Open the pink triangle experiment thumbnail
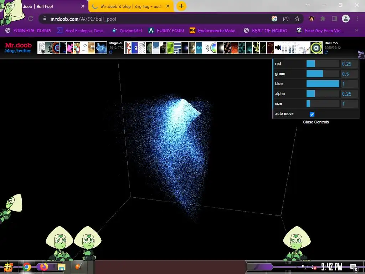This screenshot has height=274, width=365. 70,48
